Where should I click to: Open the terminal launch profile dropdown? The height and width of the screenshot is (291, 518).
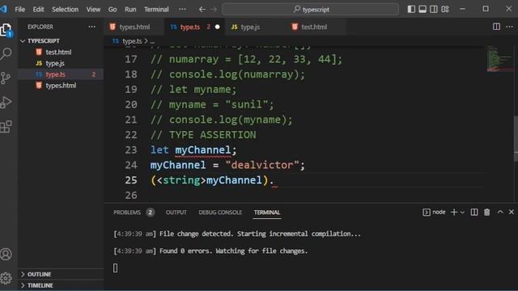[x=462, y=212]
